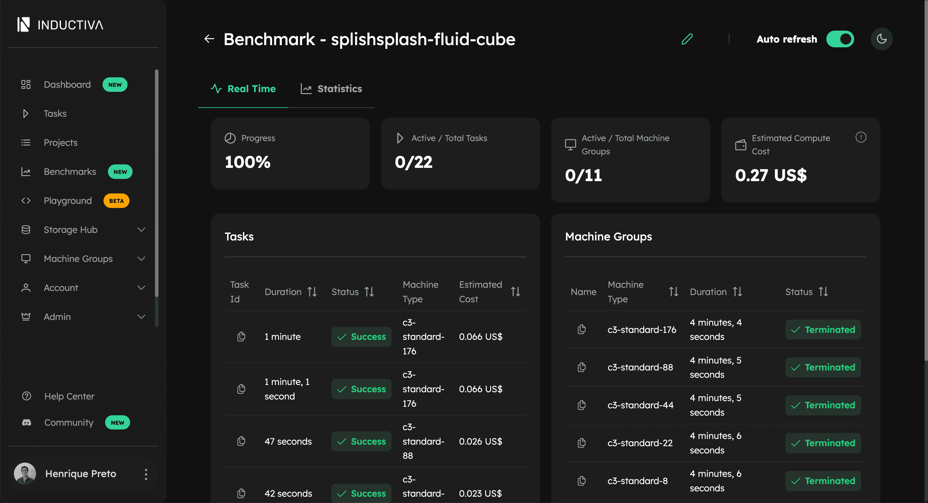Open Dashboard from the sidebar icon

[x=26, y=84]
